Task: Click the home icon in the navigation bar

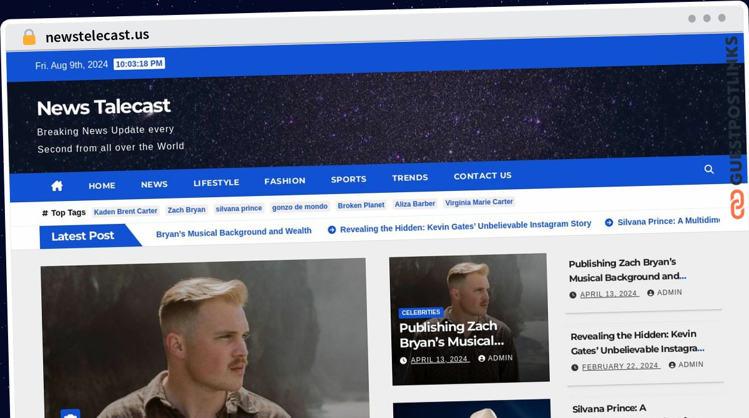Action: pos(57,185)
